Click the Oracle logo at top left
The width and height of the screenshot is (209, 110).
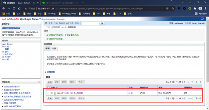(x=10, y=19)
